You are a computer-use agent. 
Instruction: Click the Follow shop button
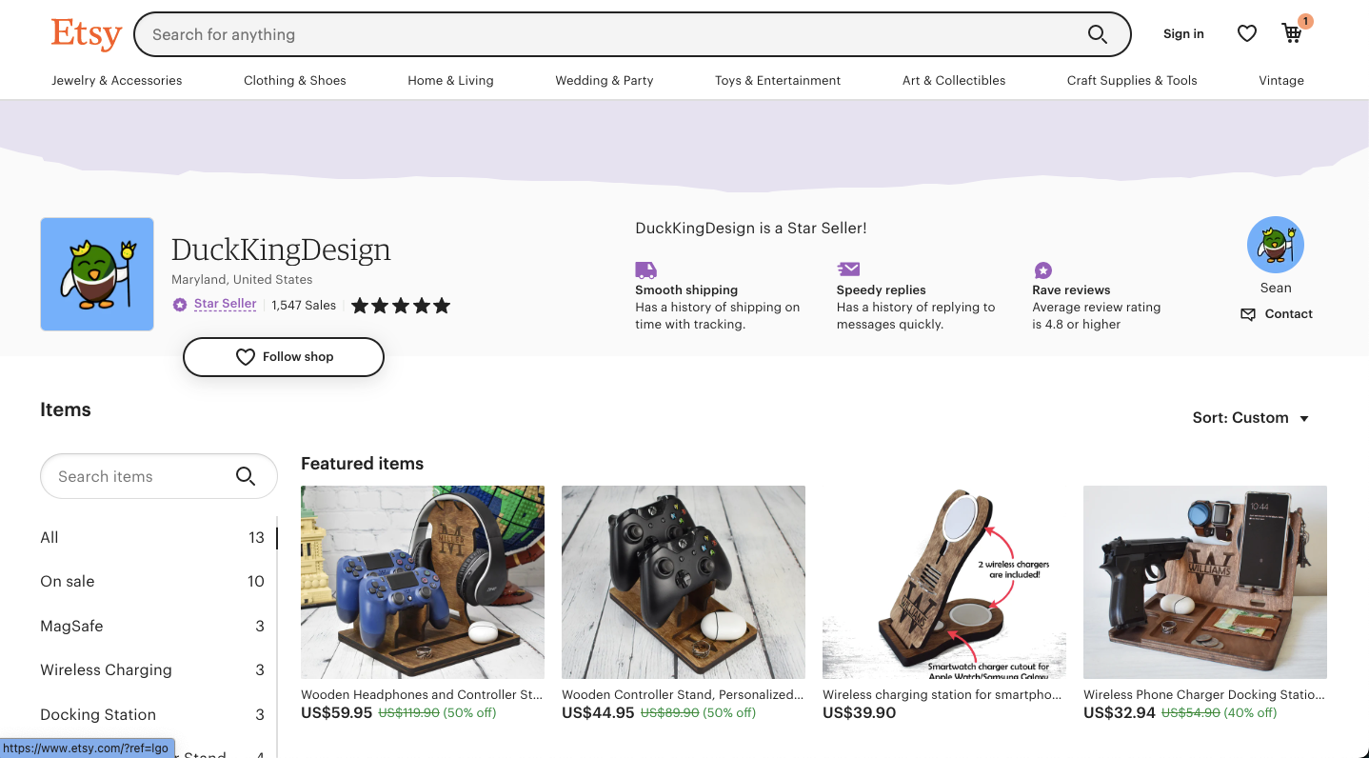click(x=284, y=357)
